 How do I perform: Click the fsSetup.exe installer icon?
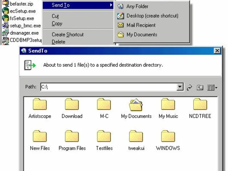[x=6, y=18]
